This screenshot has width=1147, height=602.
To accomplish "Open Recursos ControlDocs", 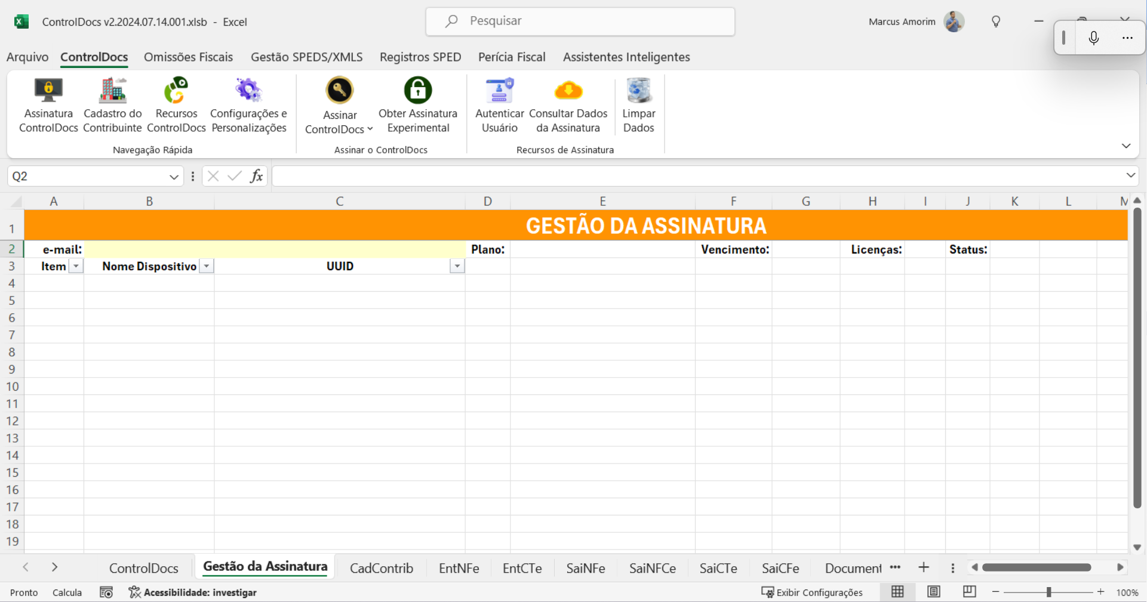I will (x=176, y=105).
